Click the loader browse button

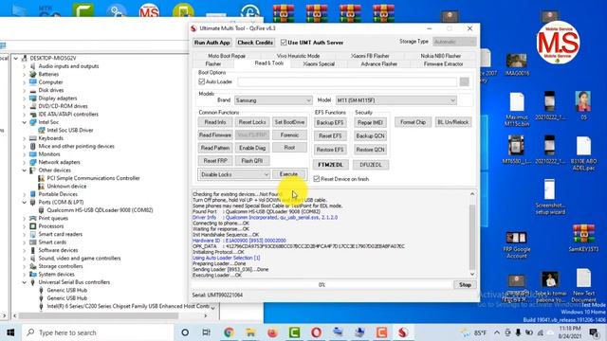click(465, 81)
